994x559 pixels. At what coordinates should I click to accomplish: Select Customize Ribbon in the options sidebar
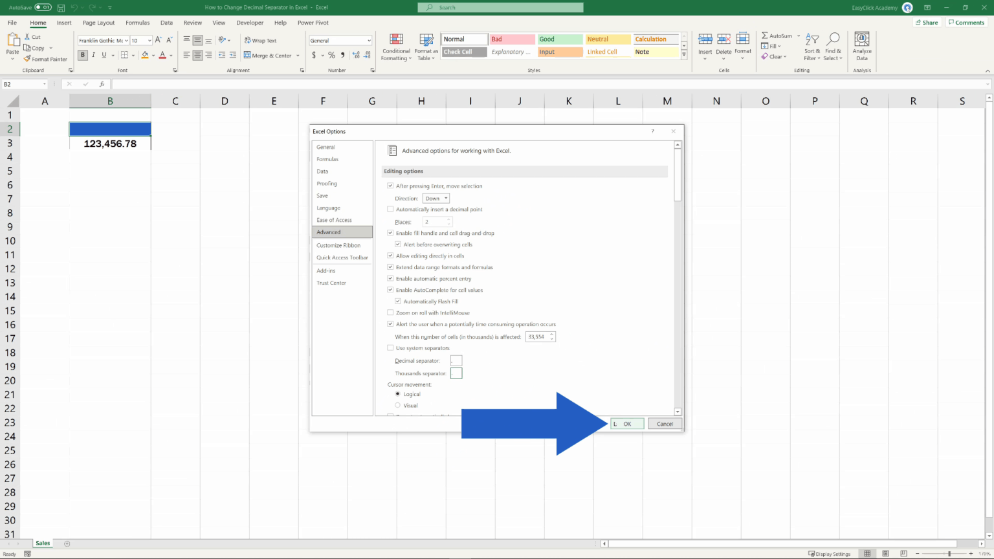[x=337, y=245]
